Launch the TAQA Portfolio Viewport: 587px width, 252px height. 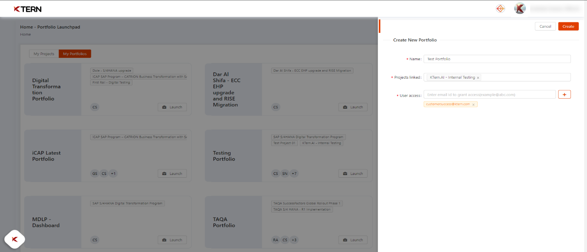point(353,240)
